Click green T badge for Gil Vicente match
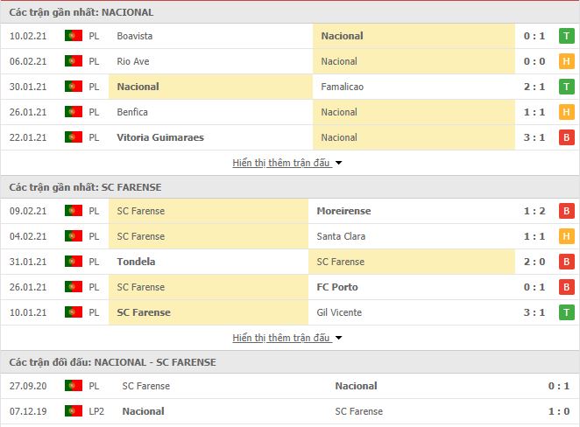The width and height of the screenshot is (580, 427). pyautogui.click(x=566, y=312)
